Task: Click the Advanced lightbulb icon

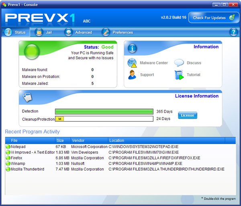Action: pos(68,32)
